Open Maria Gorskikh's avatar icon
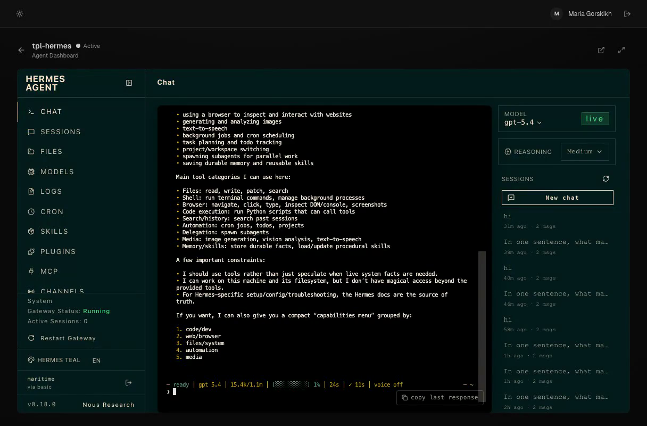The image size is (647, 426). 557,14
